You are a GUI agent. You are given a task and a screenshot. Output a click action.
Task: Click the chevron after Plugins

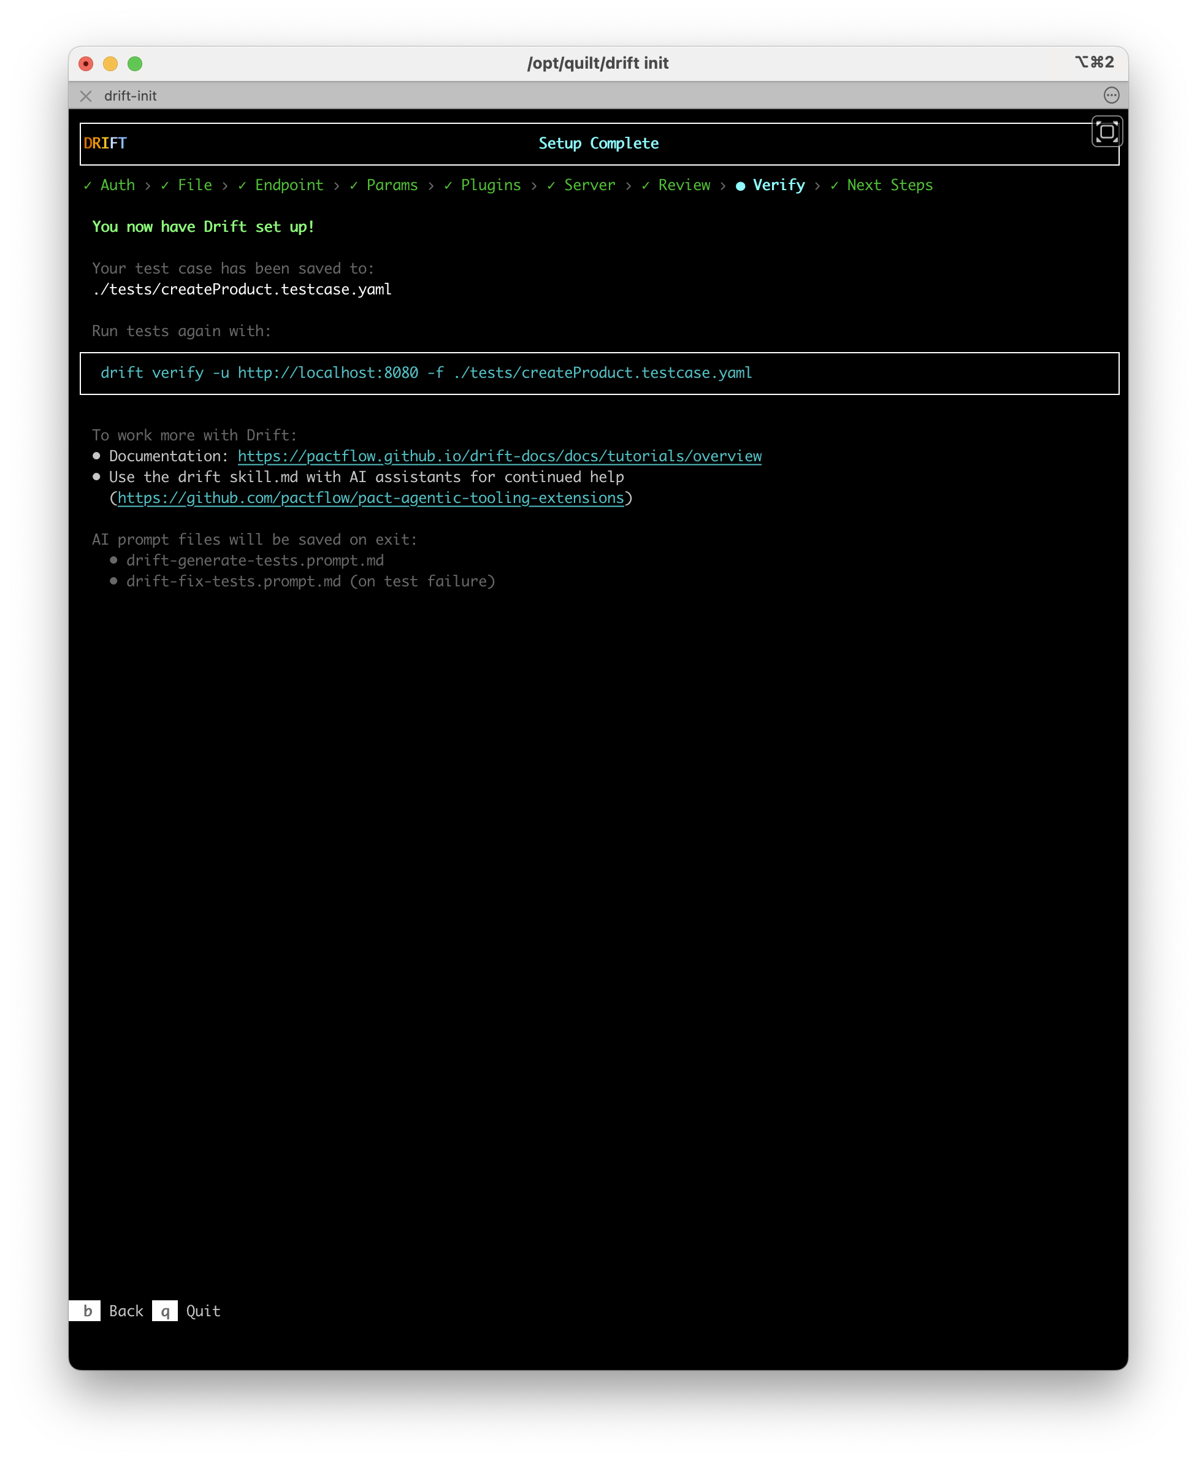pos(534,185)
